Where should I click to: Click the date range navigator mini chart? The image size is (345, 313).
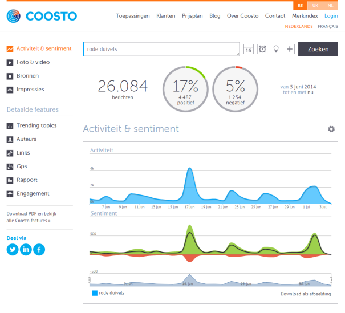[x=210, y=280]
